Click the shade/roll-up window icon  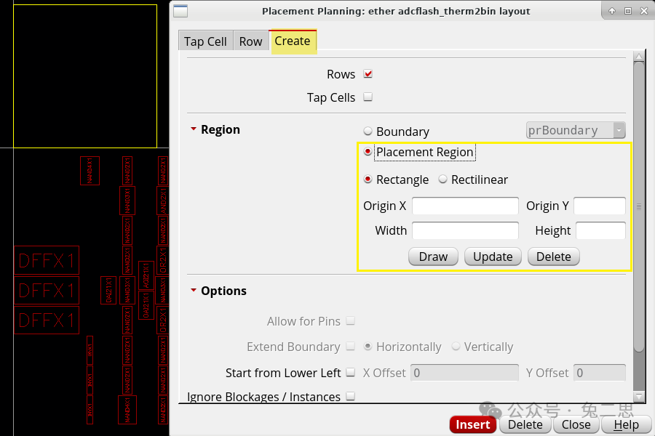click(612, 11)
